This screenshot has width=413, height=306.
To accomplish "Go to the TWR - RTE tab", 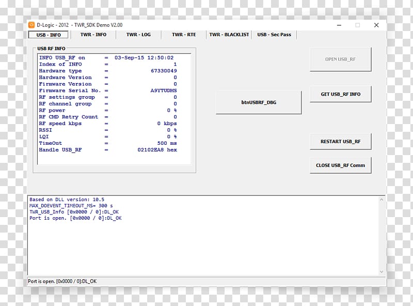I will 184,35.
